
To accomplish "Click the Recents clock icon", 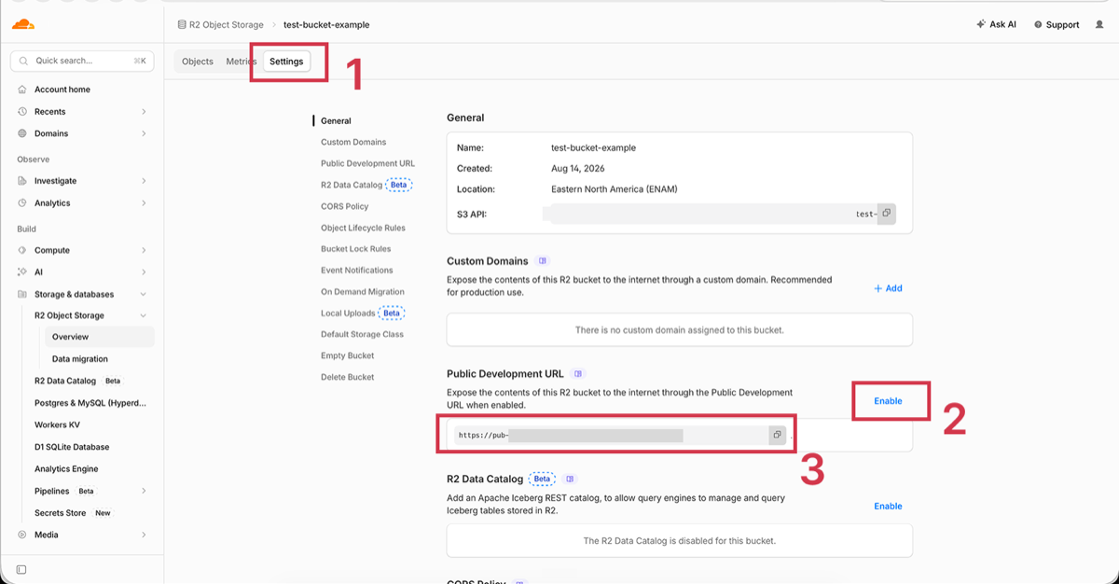I will (22, 111).
